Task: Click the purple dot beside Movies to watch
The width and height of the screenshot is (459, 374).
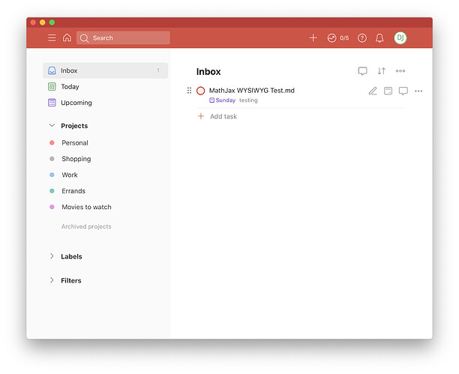Action: click(x=52, y=207)
